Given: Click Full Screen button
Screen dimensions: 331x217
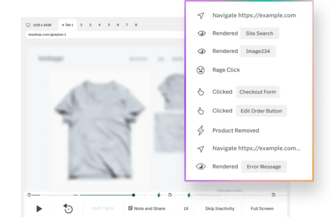Looking at the screenshot, I should pos(262,208).
